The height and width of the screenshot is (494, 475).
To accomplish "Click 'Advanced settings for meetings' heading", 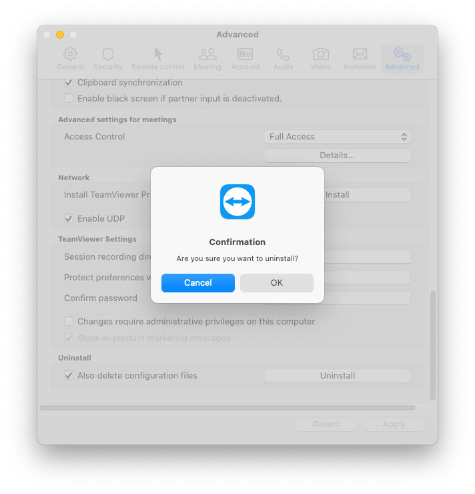I will 117,119.
